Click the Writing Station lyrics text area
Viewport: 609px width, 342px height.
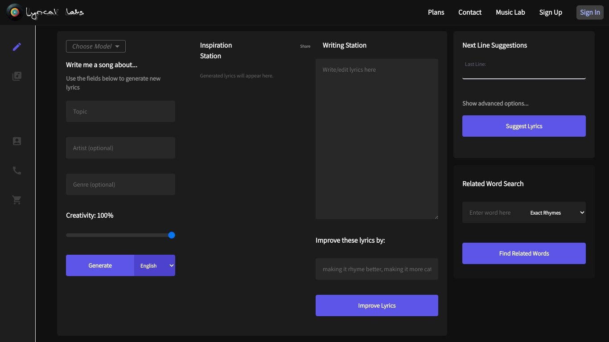click(377, 139)
